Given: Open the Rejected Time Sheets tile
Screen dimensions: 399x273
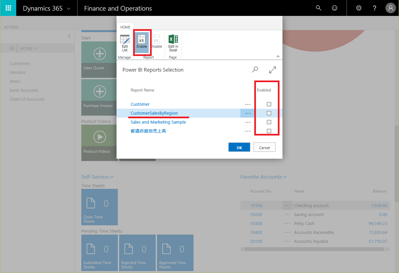Looking at the screenshot, I should pos(137,253).
